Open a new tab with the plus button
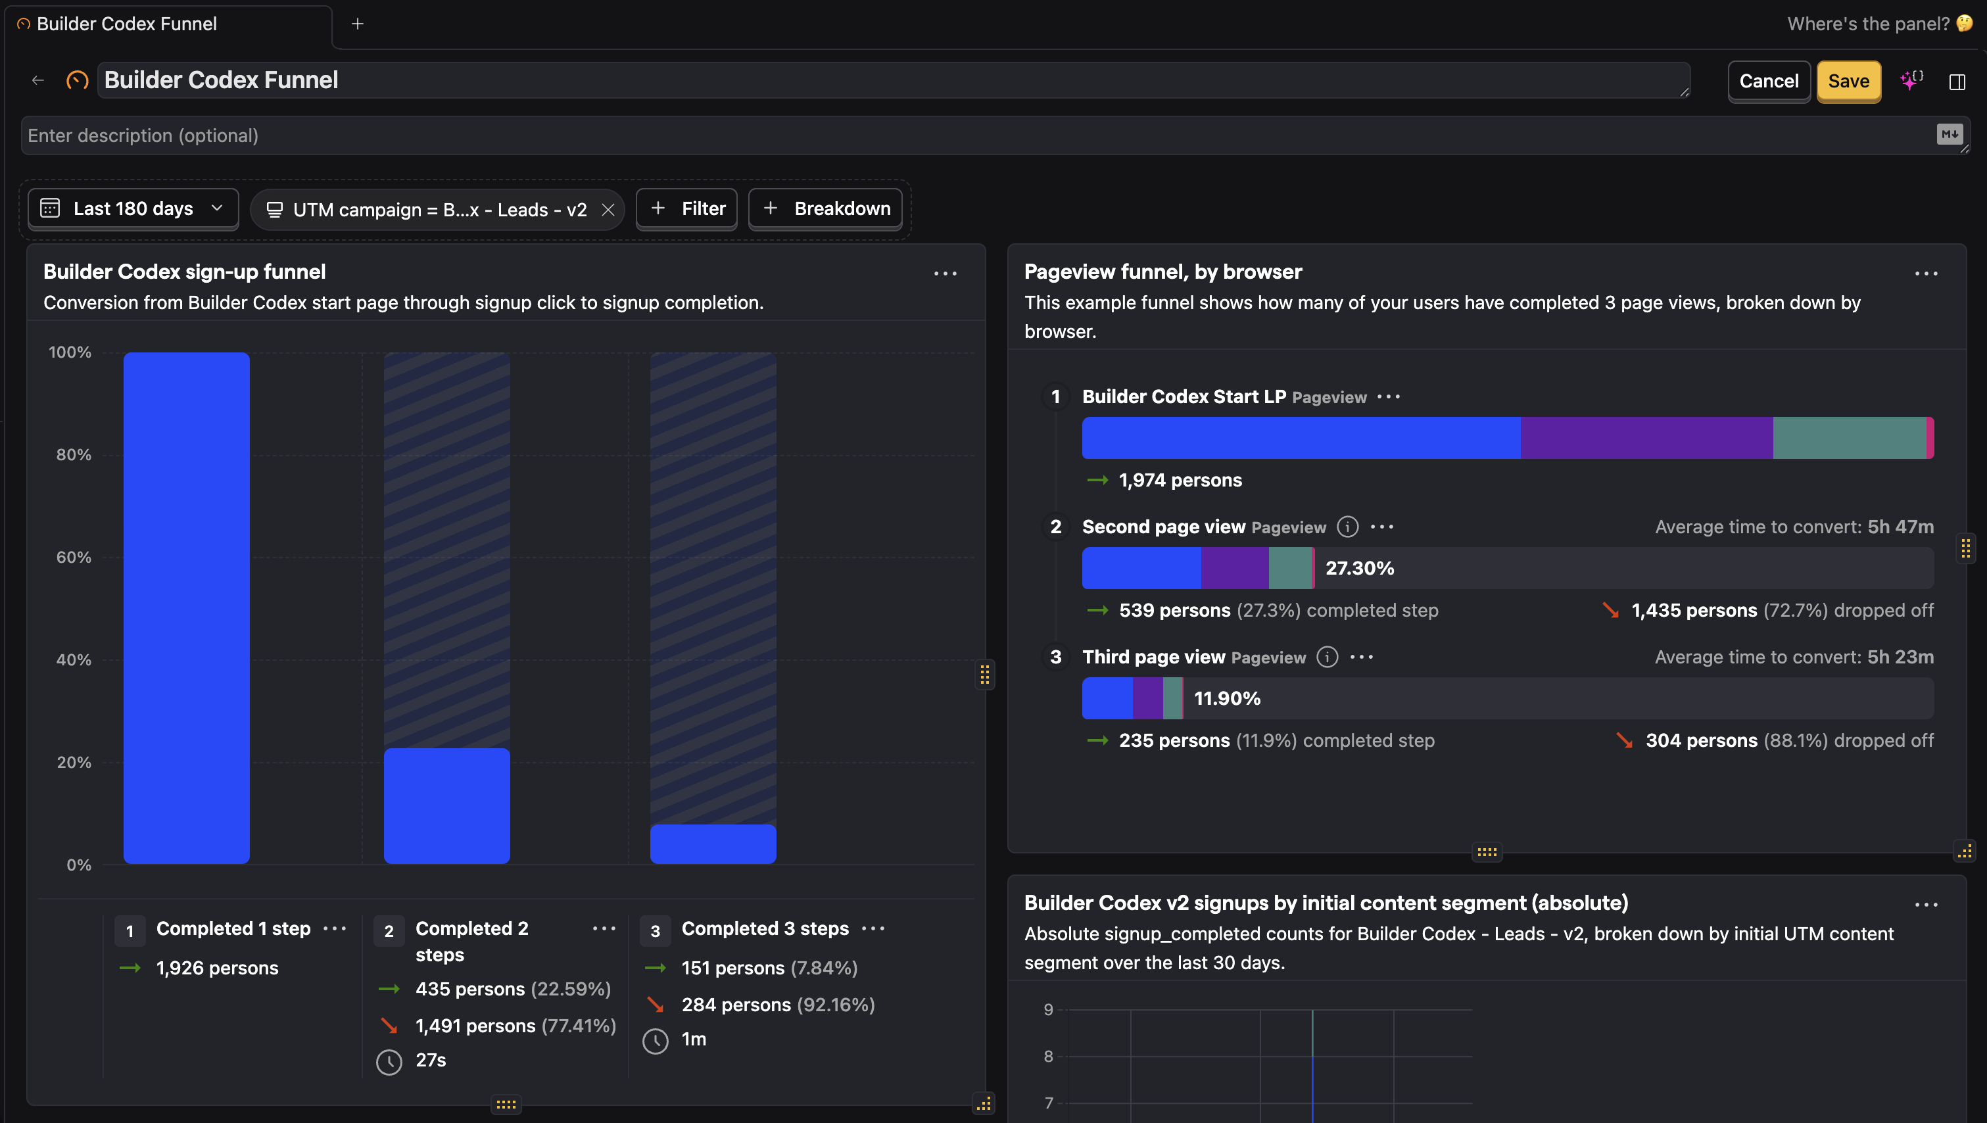 358,24
